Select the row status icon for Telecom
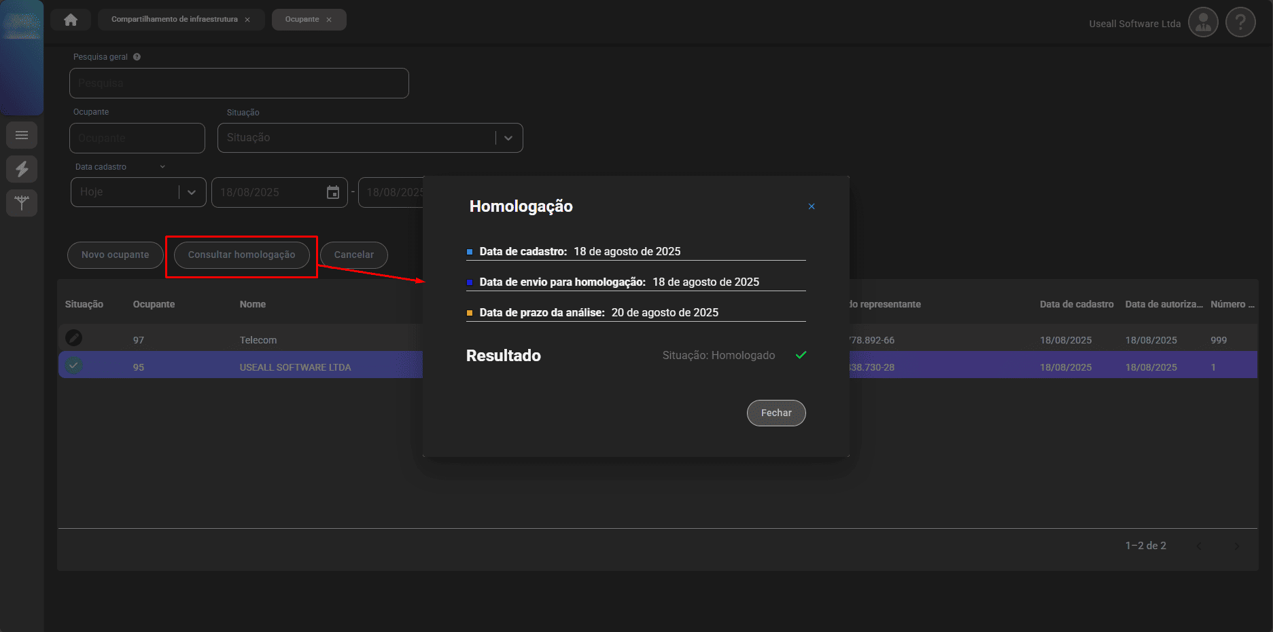The width and height of the screenshot is (1273, 632). 73,337
